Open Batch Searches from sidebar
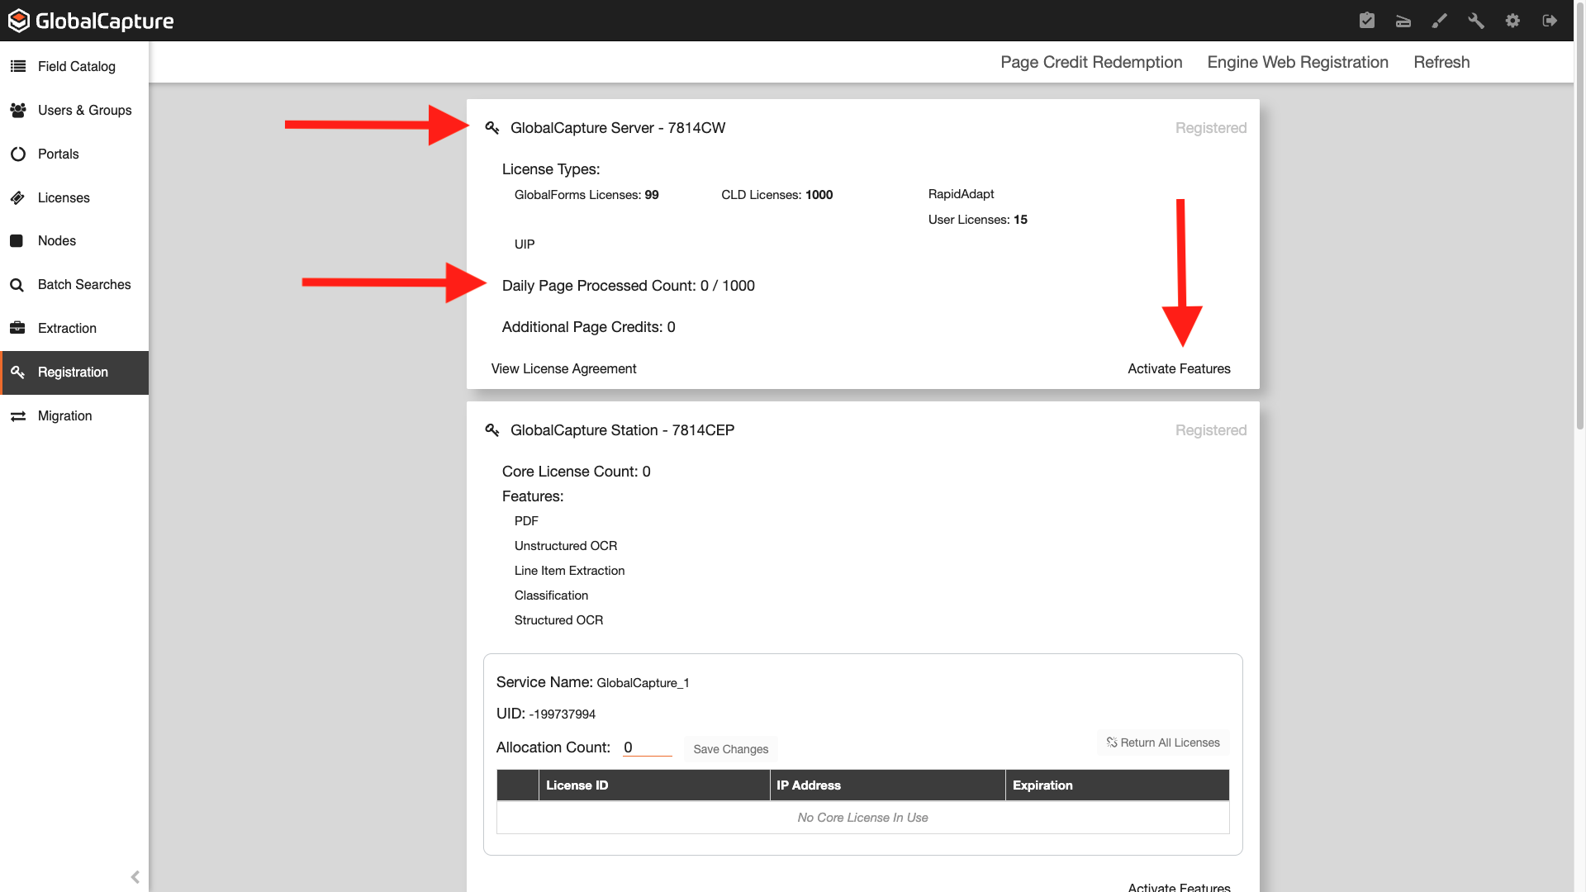1586x892 pixels. coord(84,284)
